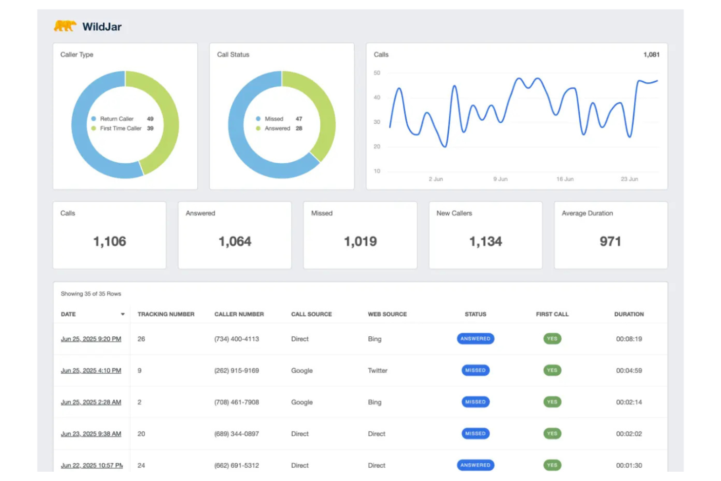Sort by the DURATION column header

coord(628,314)
